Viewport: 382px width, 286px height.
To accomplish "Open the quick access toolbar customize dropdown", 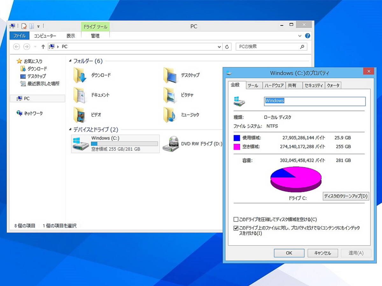I will pyautogui.click(x=39, y=26).
